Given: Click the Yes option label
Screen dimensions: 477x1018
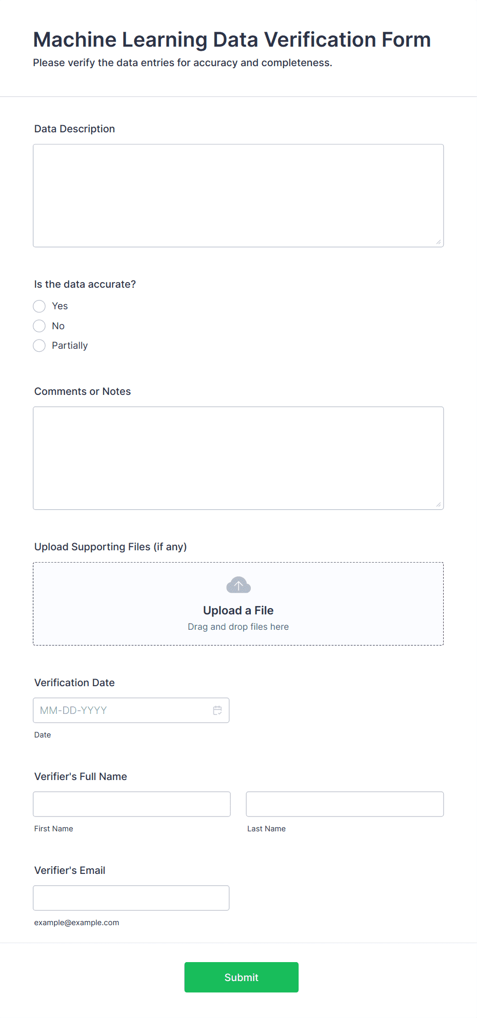Looking at the screenshot, I should tap(60, 306).
